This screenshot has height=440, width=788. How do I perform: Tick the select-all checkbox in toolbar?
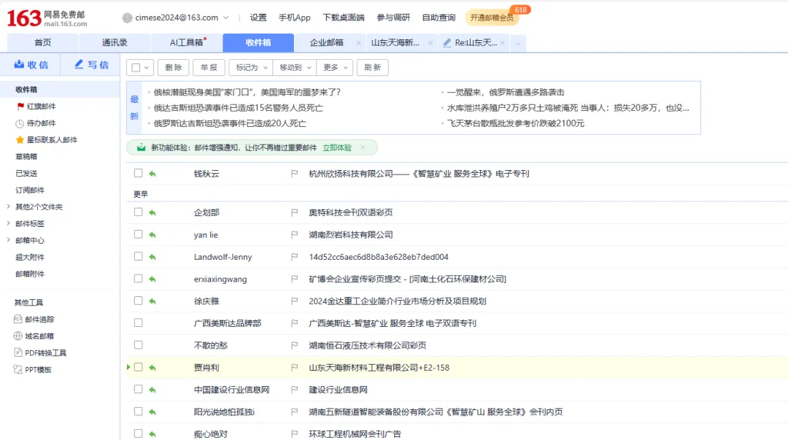point(134,66)
